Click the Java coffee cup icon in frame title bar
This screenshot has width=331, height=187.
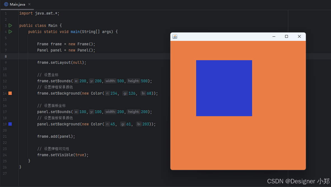point(175,36)
